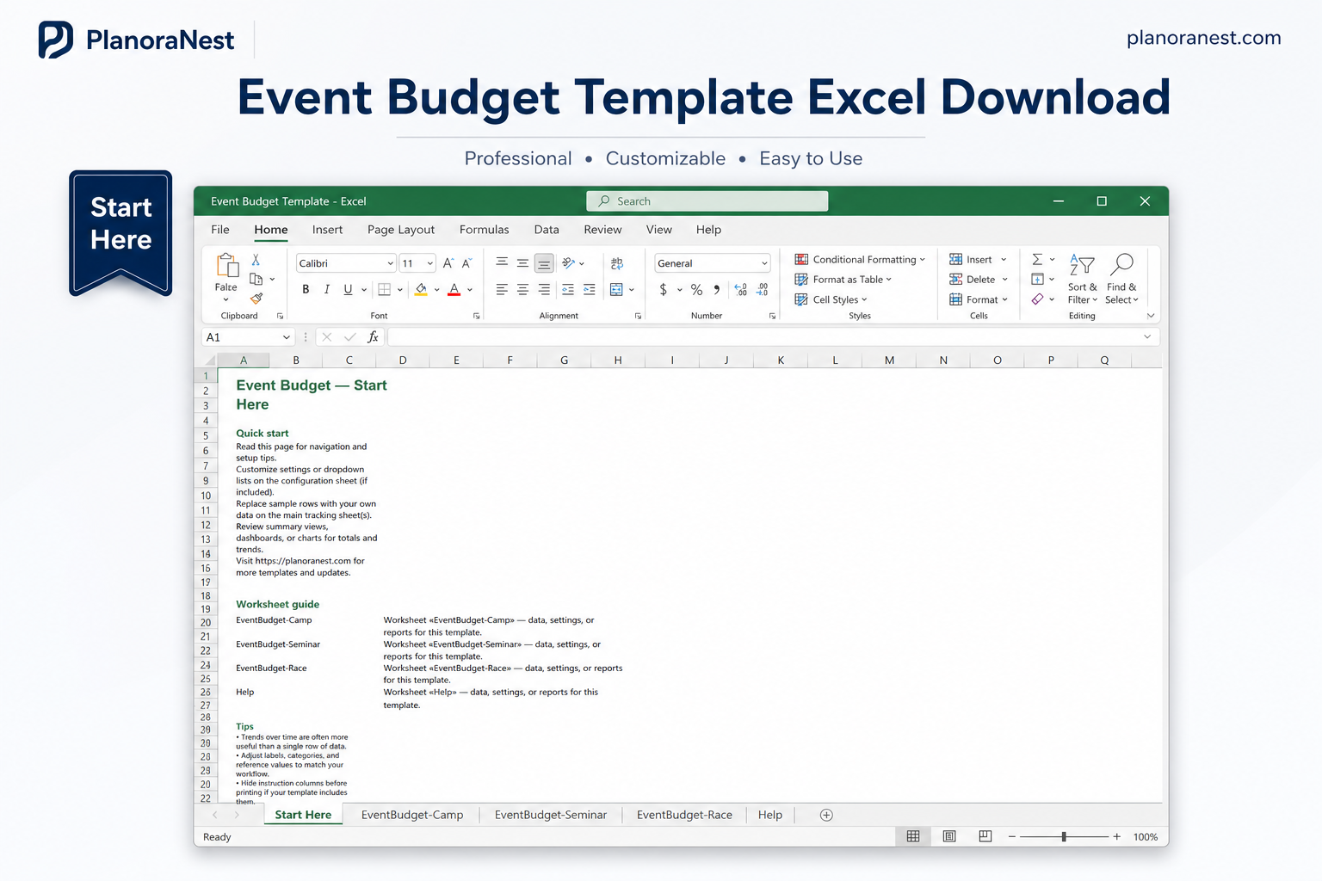Click the Increase Decimal icon
The height and width of the screenshot is (881, 1322).
click(741, 290)
